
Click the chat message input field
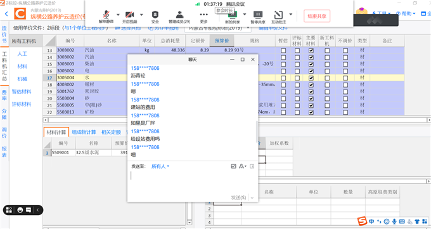click(193, 181)
